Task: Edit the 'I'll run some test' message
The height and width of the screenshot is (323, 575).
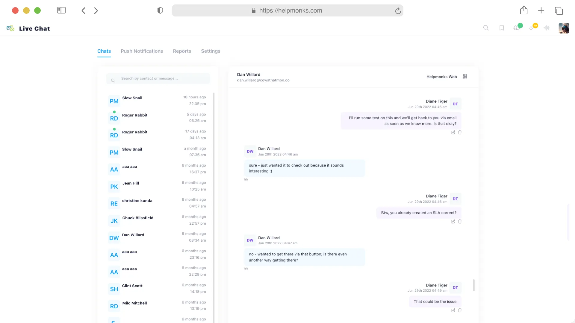Action: pyautogui.click(x=453, y=132)
